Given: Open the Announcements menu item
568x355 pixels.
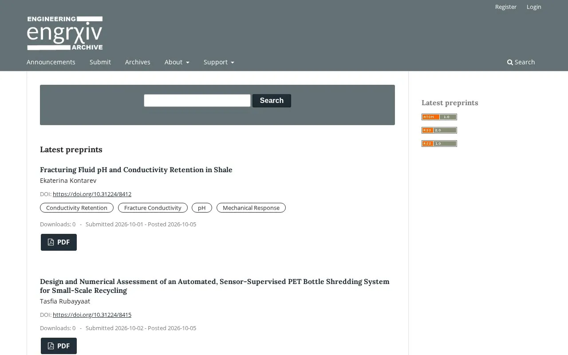Looking at the screenshot, I should click(51, 62).
